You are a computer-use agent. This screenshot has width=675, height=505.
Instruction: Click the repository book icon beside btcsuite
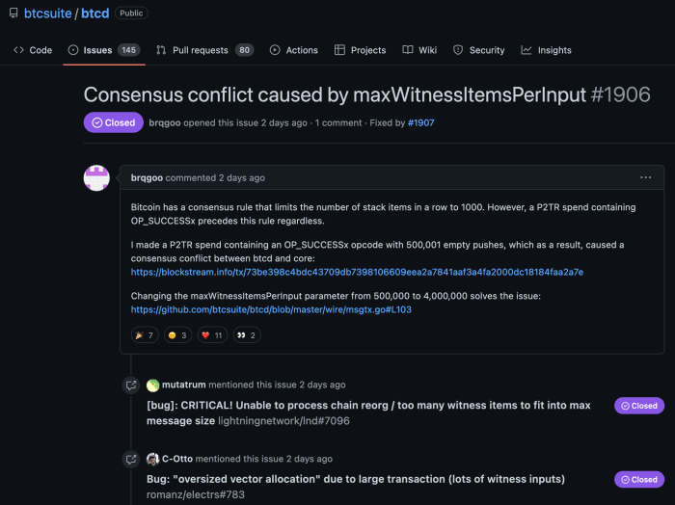pos(15,13)
